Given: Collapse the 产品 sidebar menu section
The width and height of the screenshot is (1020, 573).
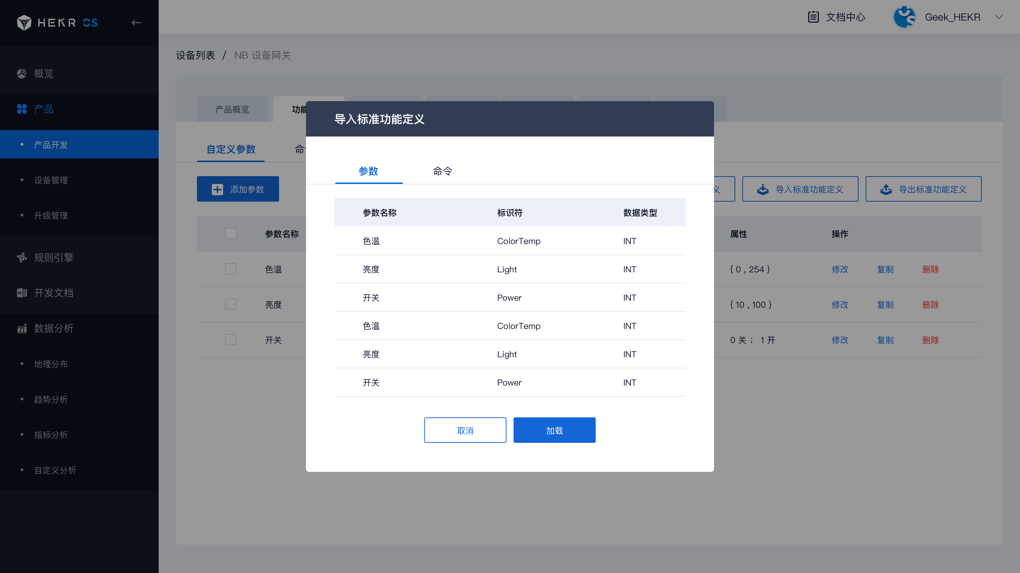Looking at the screenshot, I should tap(44, 109).
